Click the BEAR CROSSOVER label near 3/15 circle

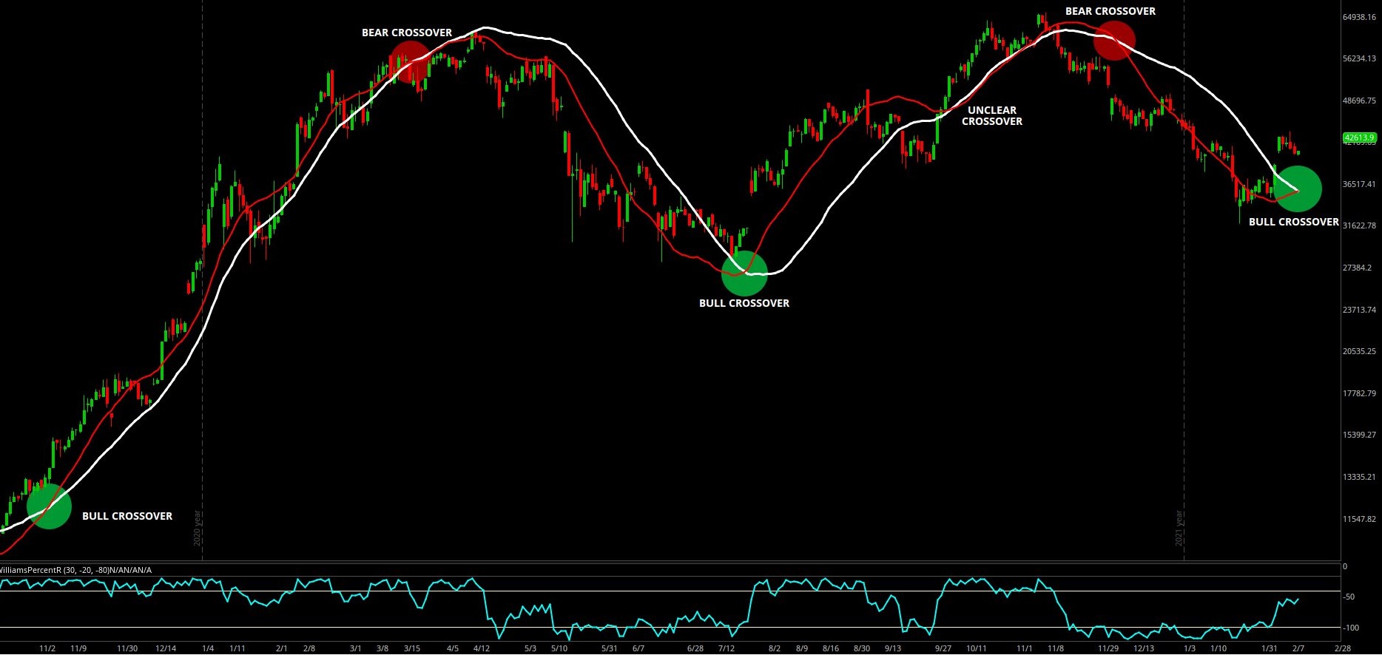(x=406, y=33)
